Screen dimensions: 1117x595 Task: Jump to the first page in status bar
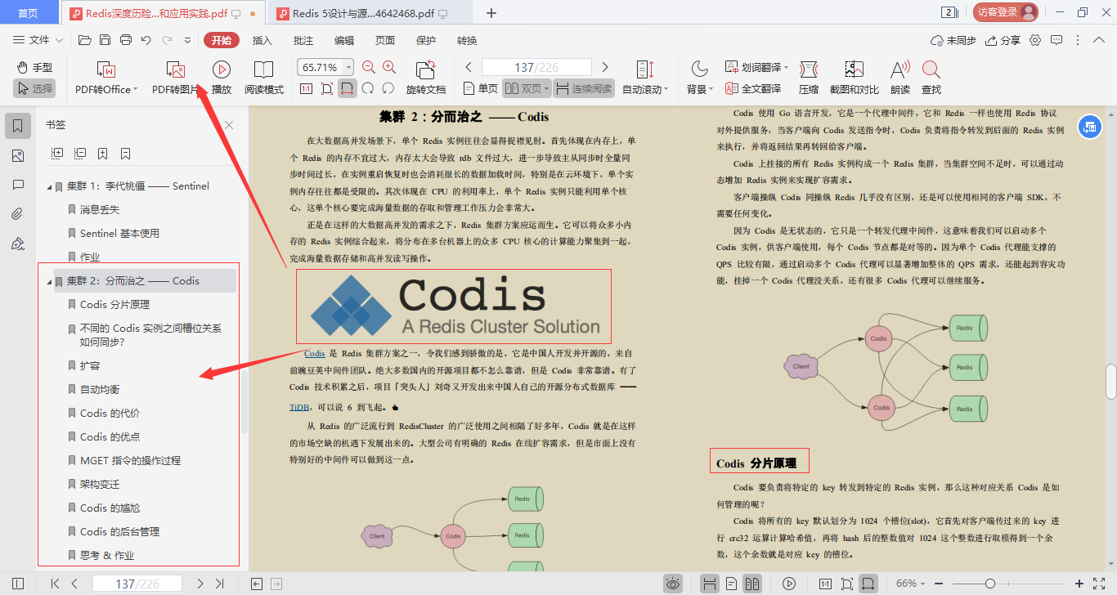[x=56, y=584]
